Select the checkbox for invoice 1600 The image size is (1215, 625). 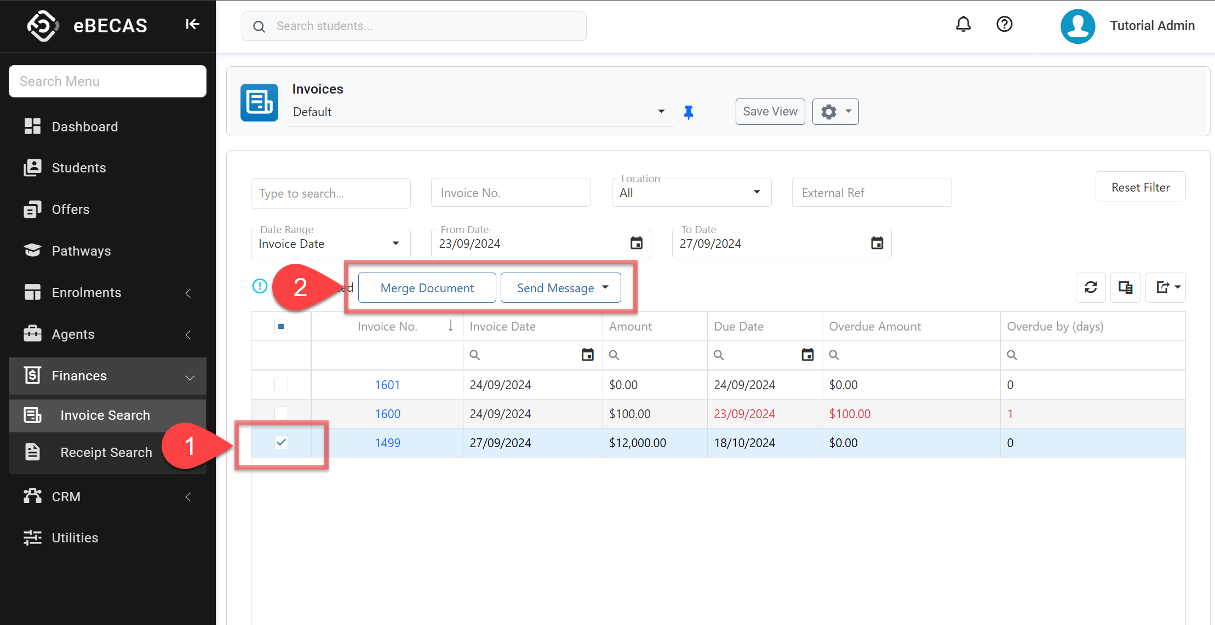pyautogui.click(x=281, y=414)
